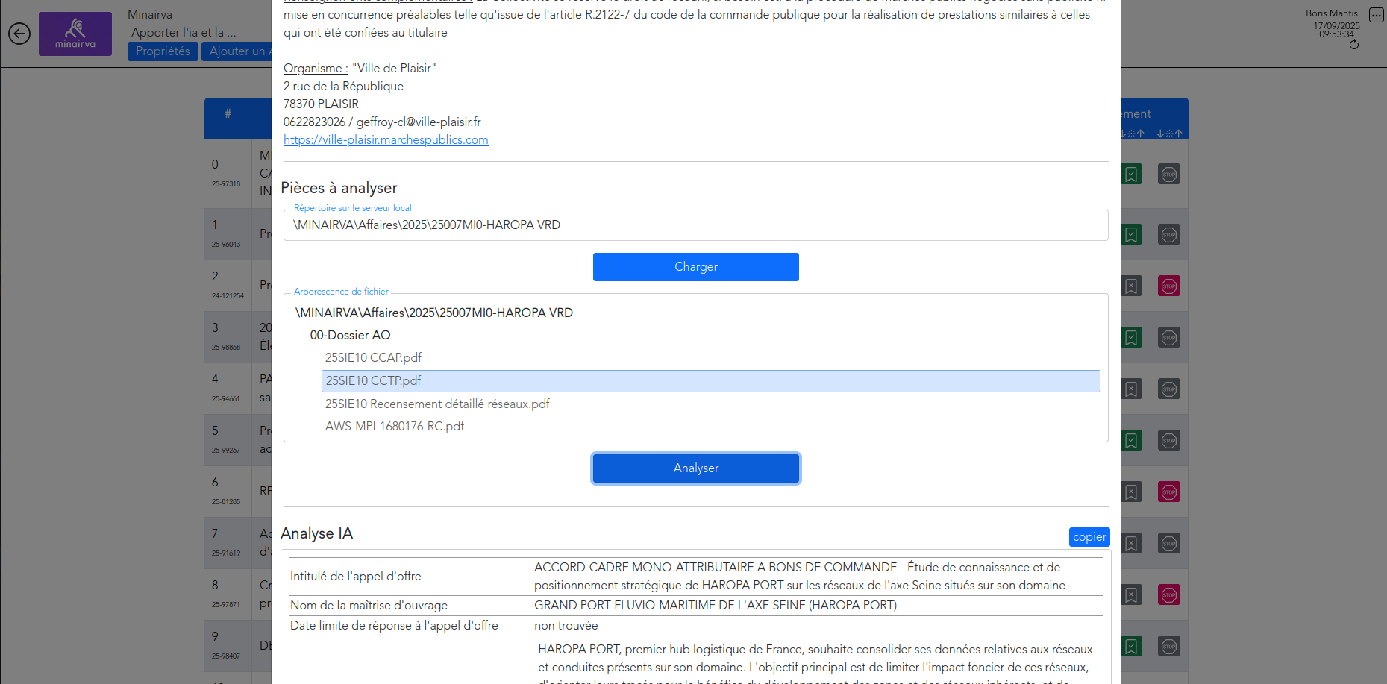Click the refresh icon under the timestamp

pyautogui.click(x=1354, y=45)
